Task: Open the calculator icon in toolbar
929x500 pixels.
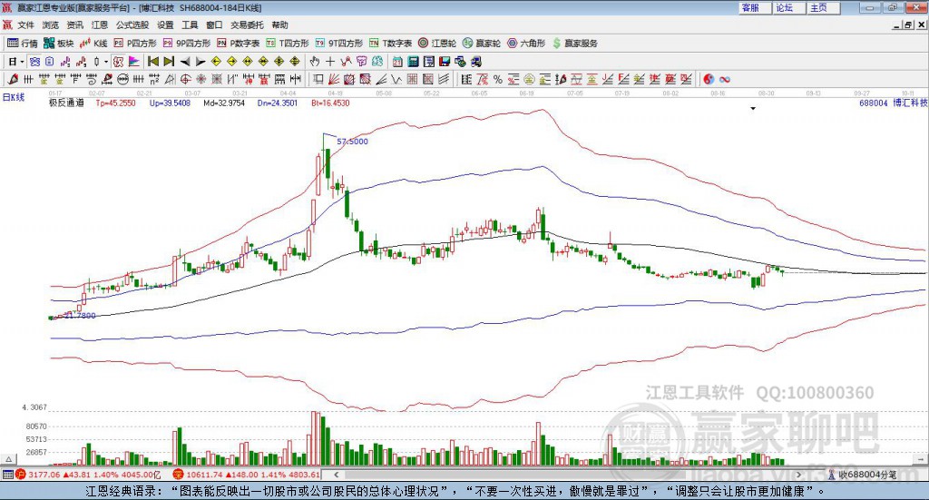Action: click(413, 62)
